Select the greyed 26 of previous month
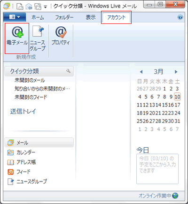 (140, 89)
